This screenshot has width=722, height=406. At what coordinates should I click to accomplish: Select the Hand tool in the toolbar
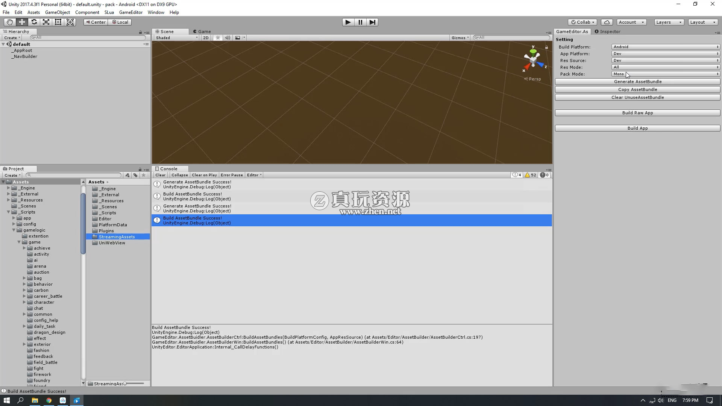[x=10, y=22]
